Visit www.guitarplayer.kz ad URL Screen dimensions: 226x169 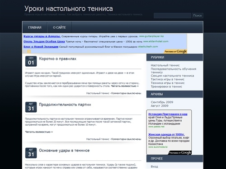coord(151,36)
